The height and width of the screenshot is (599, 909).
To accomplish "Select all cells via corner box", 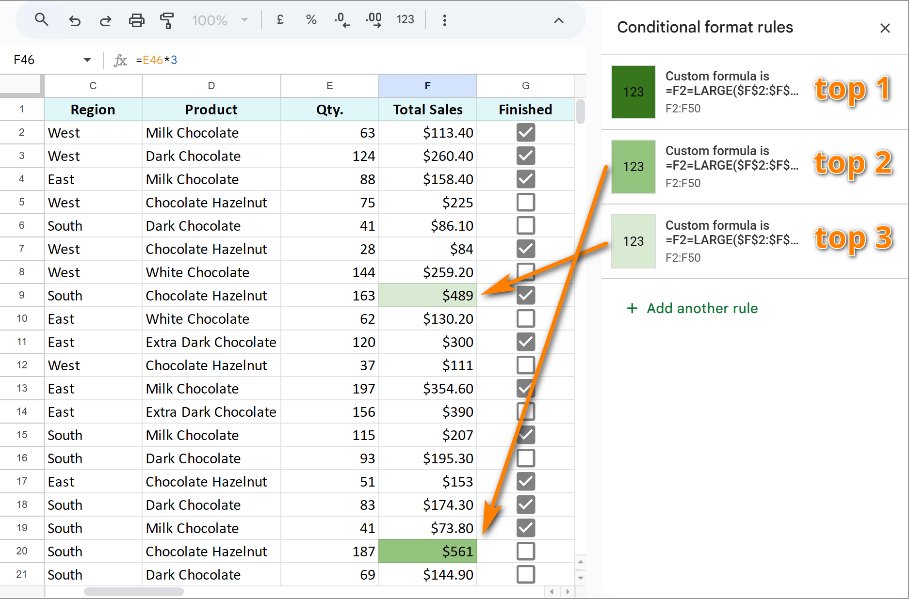I will [x=20, y=84].
